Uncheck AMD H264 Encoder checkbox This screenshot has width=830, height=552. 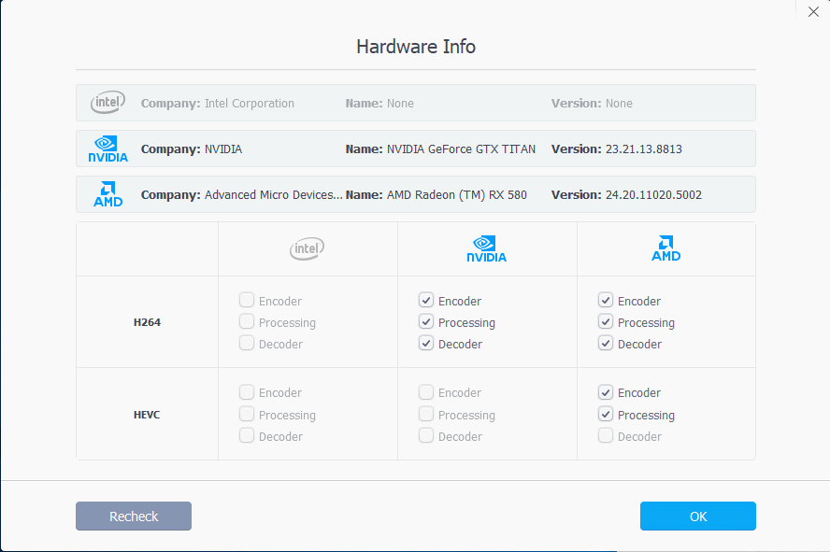(x=606, y=301)
